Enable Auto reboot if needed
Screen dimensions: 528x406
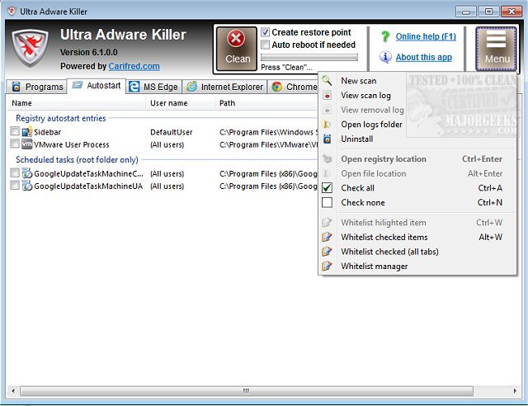[266, 45]
